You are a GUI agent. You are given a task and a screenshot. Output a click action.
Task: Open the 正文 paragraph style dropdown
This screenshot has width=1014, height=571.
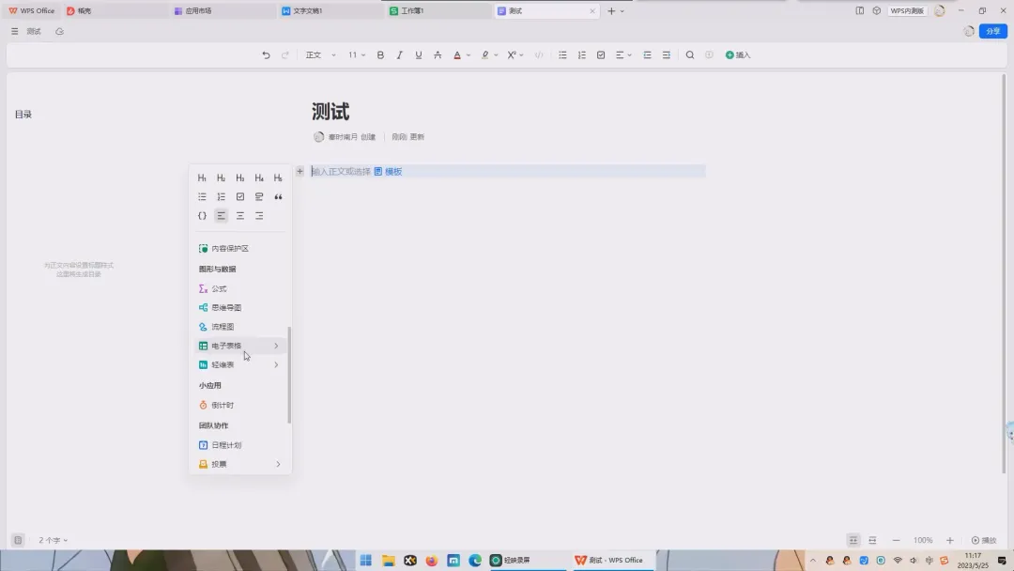pyautogui.click(x=320, y=55)
